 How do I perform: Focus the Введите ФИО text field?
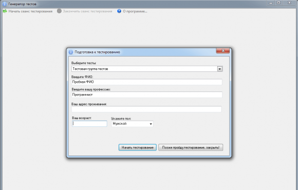pyautogui.click(x=147, y=82)
